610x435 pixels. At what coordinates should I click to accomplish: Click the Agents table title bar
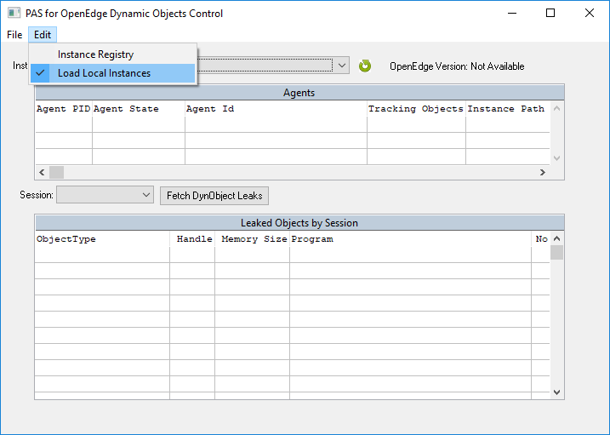coord(299,93)
